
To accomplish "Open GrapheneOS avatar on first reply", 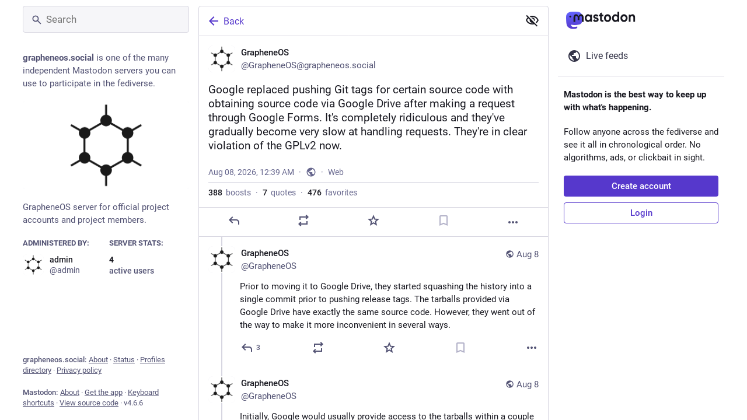I will (222, 260).
